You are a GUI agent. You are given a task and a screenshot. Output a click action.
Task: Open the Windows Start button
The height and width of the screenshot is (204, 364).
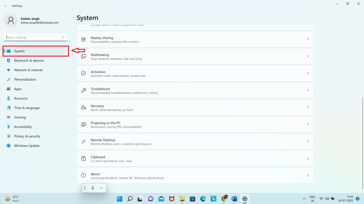[x=119, y=199]
